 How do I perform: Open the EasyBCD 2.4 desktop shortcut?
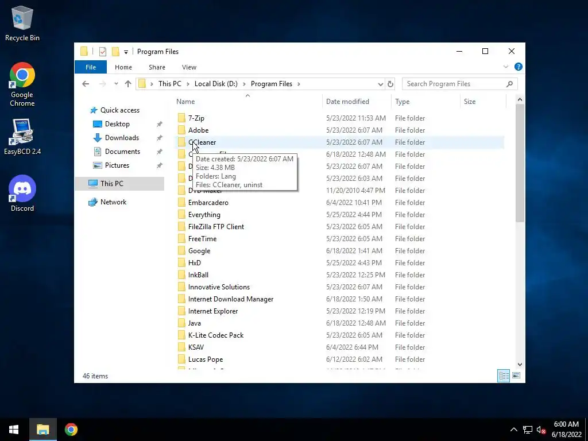click(x=22, y=137)
